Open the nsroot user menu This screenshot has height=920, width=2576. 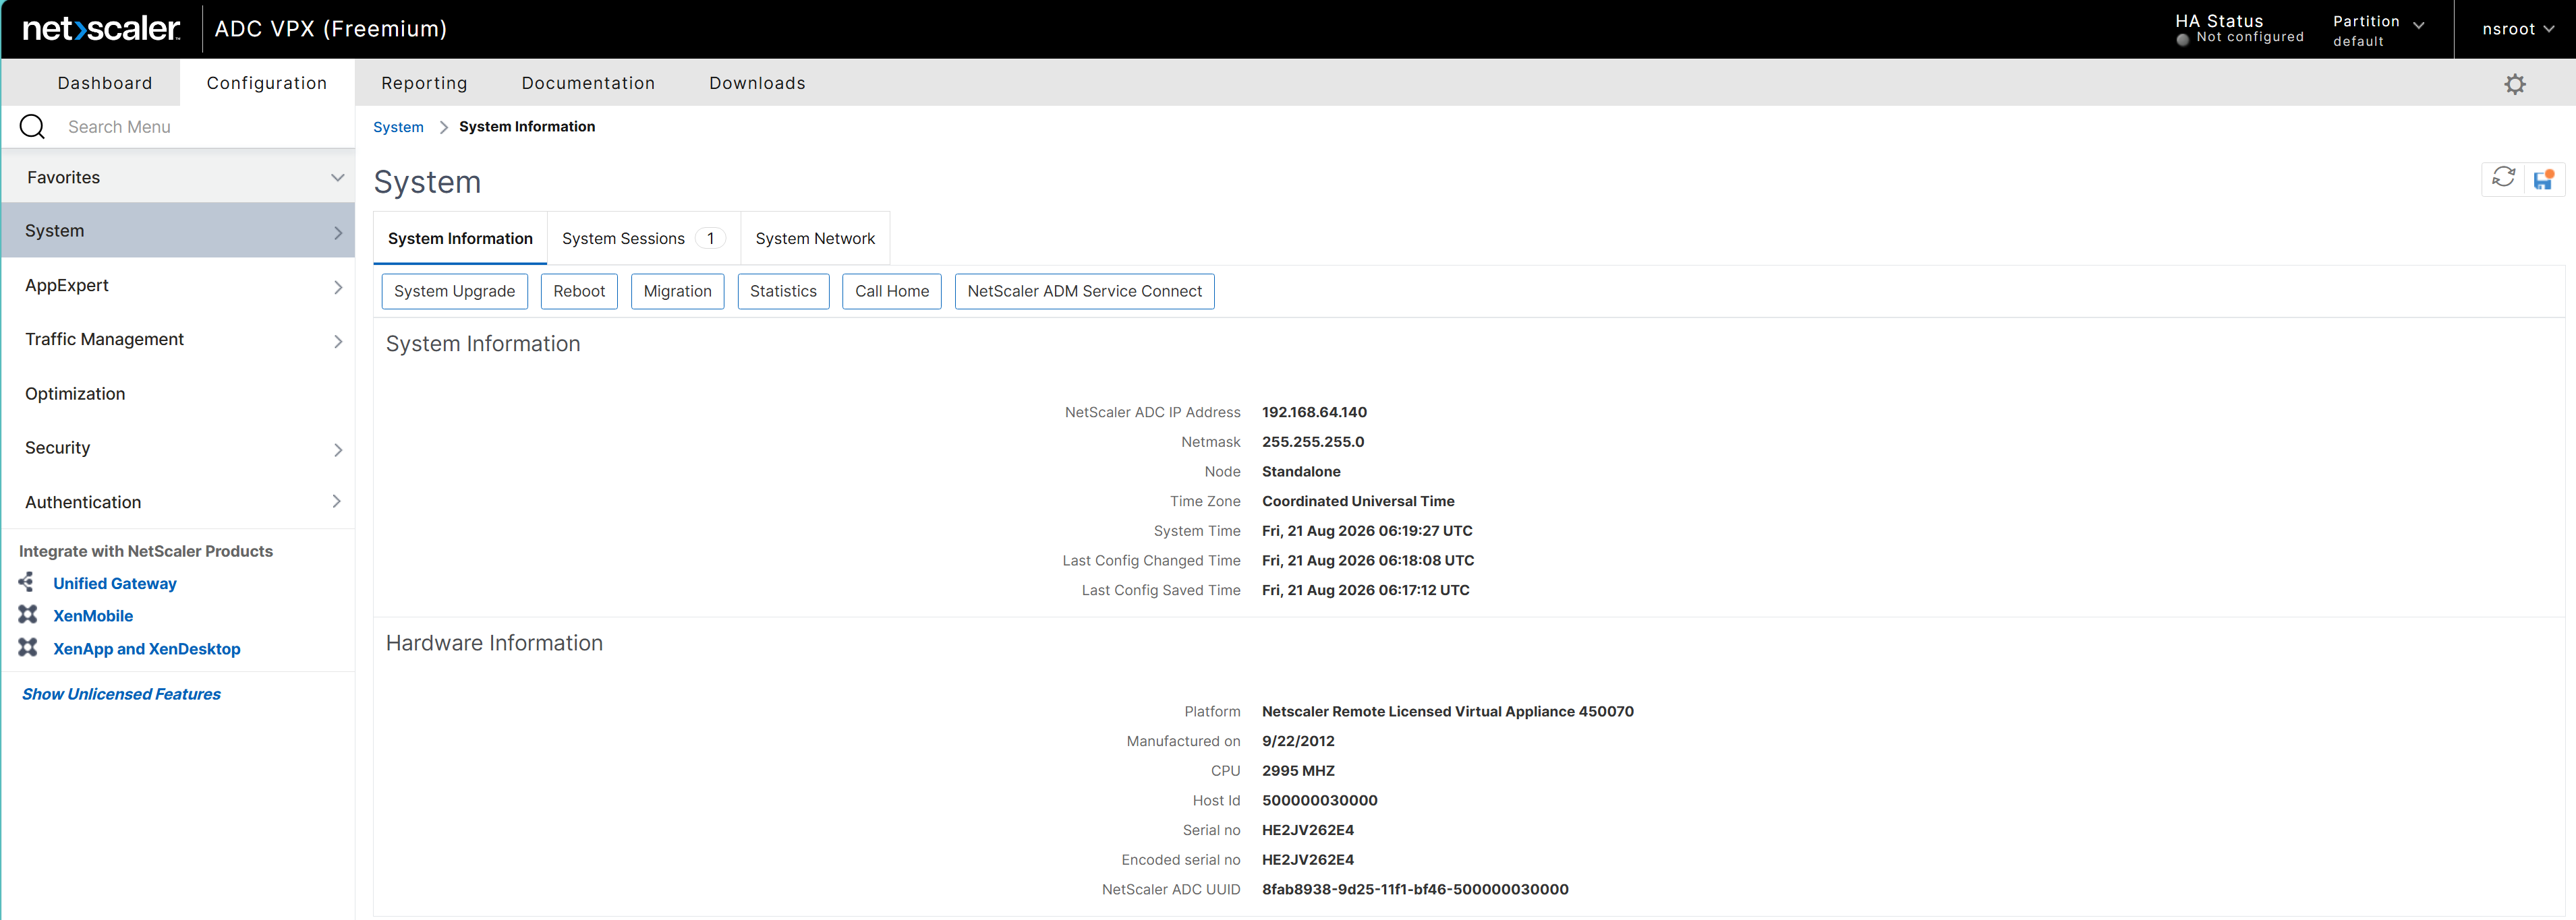2518,29
